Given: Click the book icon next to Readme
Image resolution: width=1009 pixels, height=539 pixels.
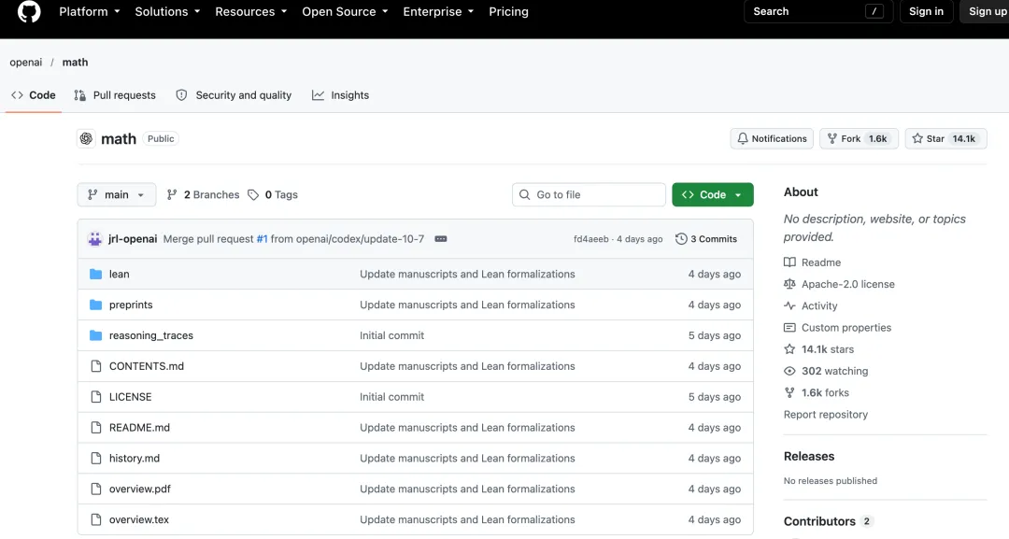Looking at the screenshot, I should [x=789, y=262].
